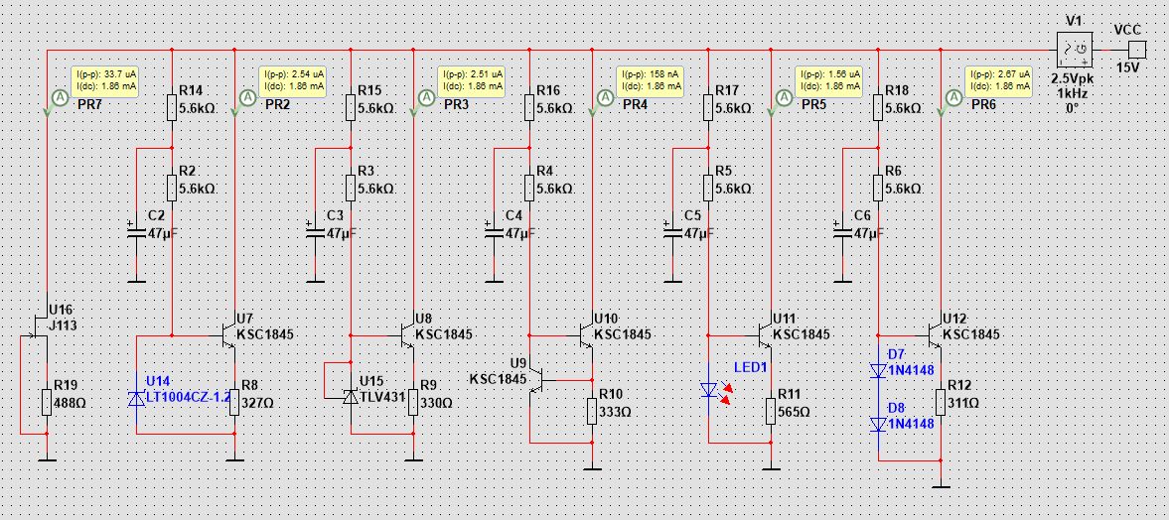
Task: Click the R17 label text
Action: tap(727, 91)
